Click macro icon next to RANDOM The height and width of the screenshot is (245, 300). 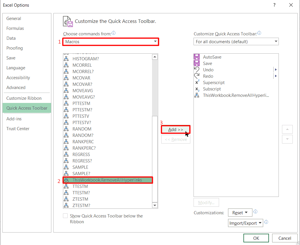pyautogui.click(x=66, y=129)
